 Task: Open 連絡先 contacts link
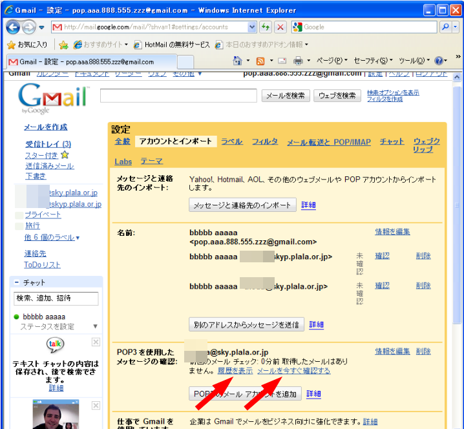point(35,253)
